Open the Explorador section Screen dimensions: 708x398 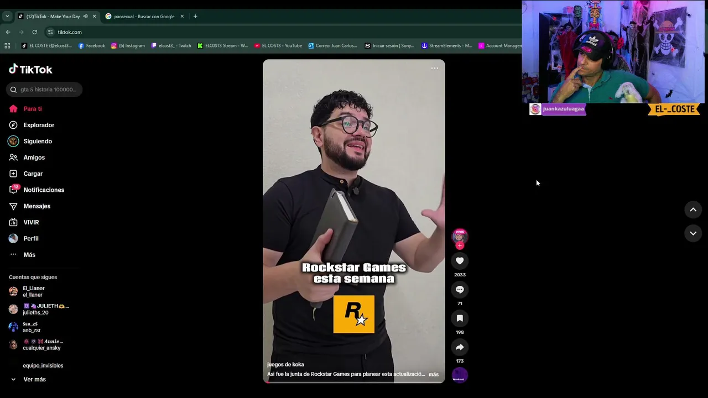[32, 125]
